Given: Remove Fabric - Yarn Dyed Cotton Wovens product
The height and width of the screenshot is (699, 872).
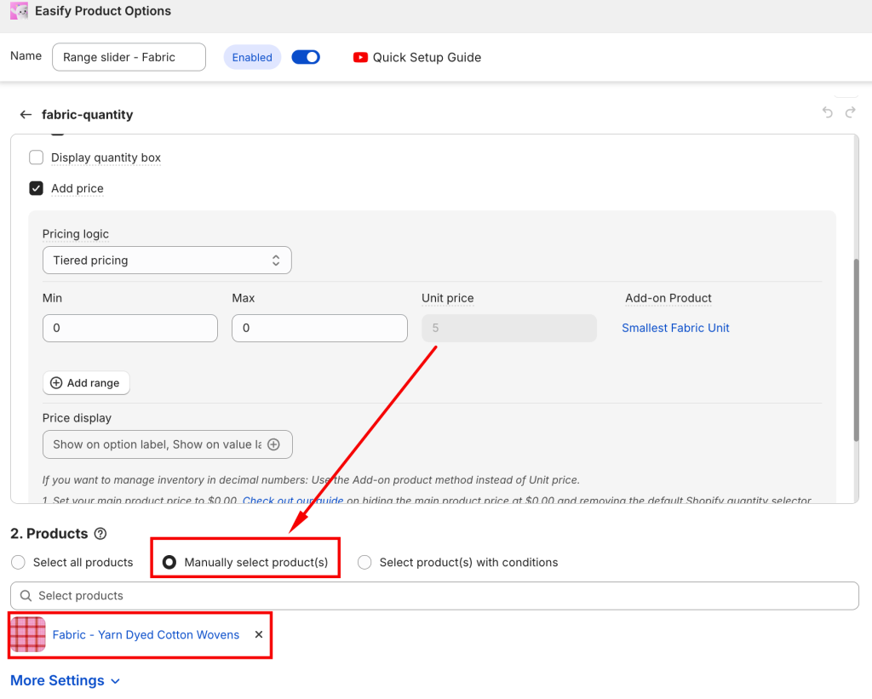Looking at the screenshot, I should (x=259, y=634).
